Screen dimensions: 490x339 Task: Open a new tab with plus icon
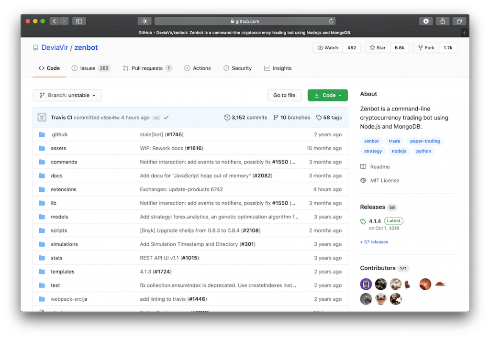coord(464,33)
